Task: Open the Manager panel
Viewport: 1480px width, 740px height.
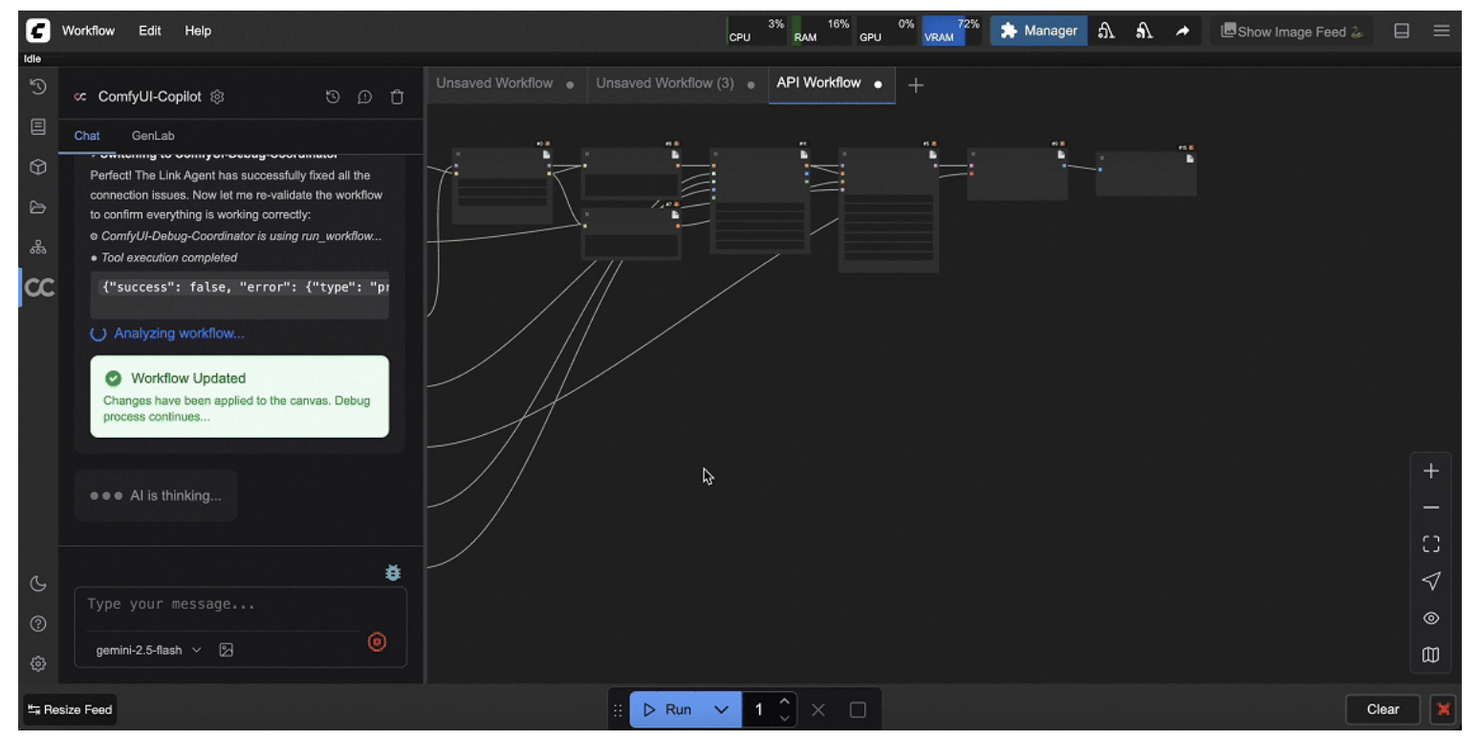Action: (x=1039, y=31)
